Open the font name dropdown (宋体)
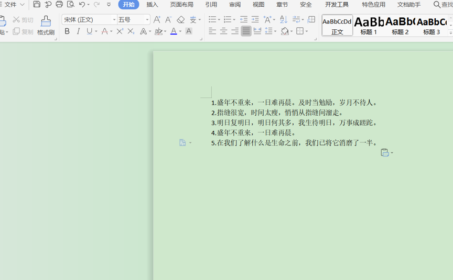The image size is (453, 280). [114, 19]
